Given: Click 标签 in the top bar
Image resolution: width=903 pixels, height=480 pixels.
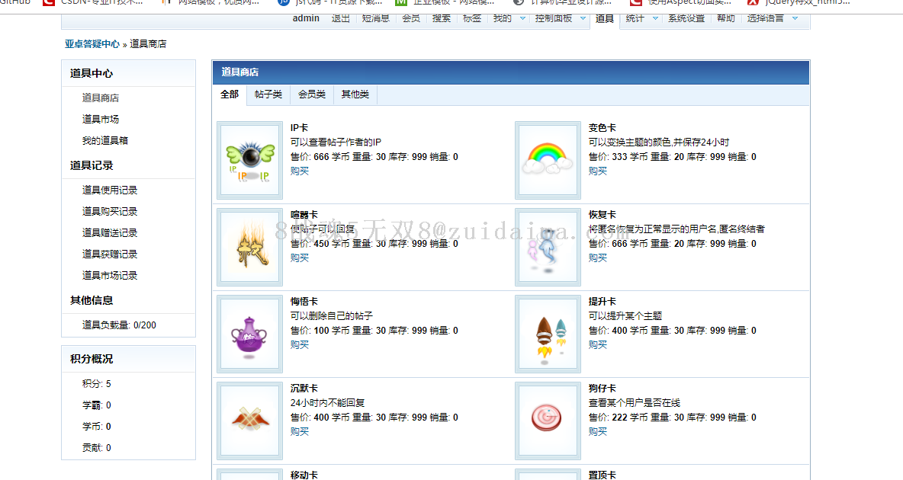Looking at the screenshot, I should pyautogui.click(x=472, y=18).
